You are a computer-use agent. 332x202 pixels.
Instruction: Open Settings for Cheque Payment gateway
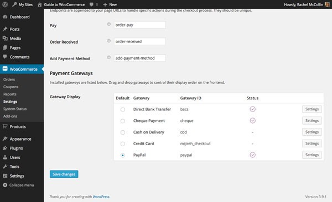312,121
